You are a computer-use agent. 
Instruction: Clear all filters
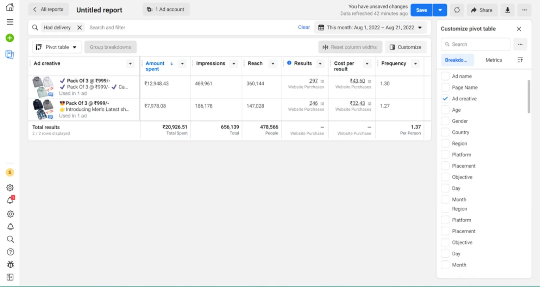304,27
